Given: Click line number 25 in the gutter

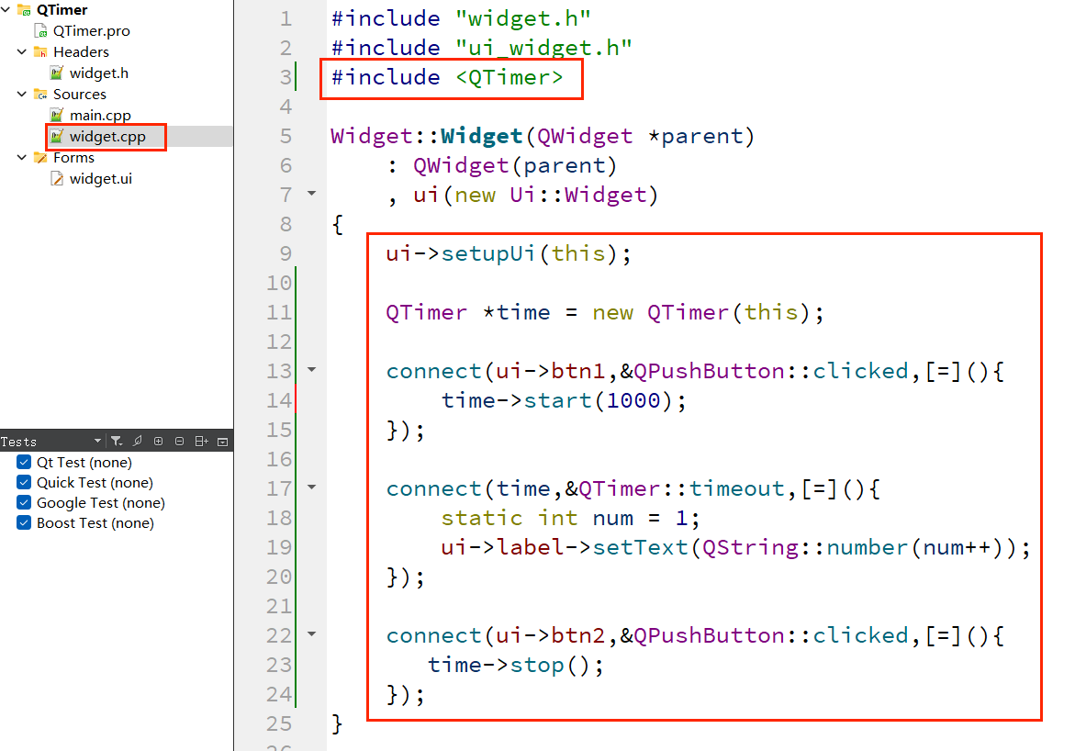Looking at the screenshot, I should [x=279, y=723].
